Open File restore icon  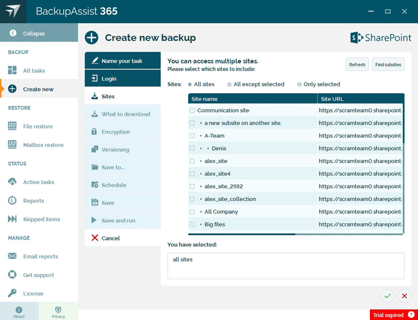pyautogui.click(x=12, y=126)
